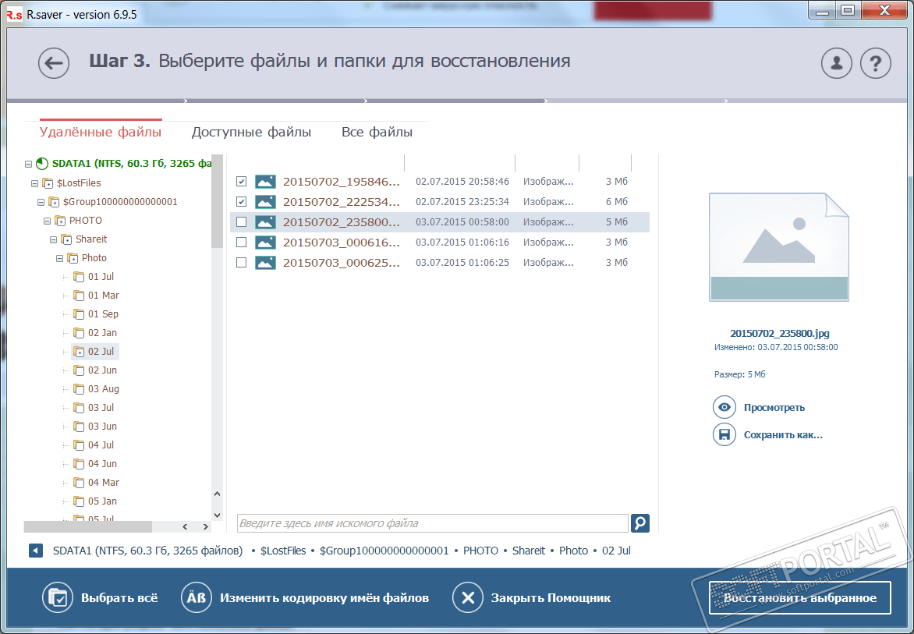Click the X icon for Закрыть Помощник
Image resolution: width=914 pixels, height=634 pixels.
tap(467, 598)
